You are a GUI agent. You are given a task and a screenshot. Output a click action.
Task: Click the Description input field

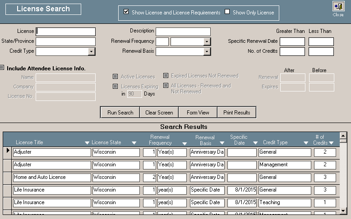183,32
